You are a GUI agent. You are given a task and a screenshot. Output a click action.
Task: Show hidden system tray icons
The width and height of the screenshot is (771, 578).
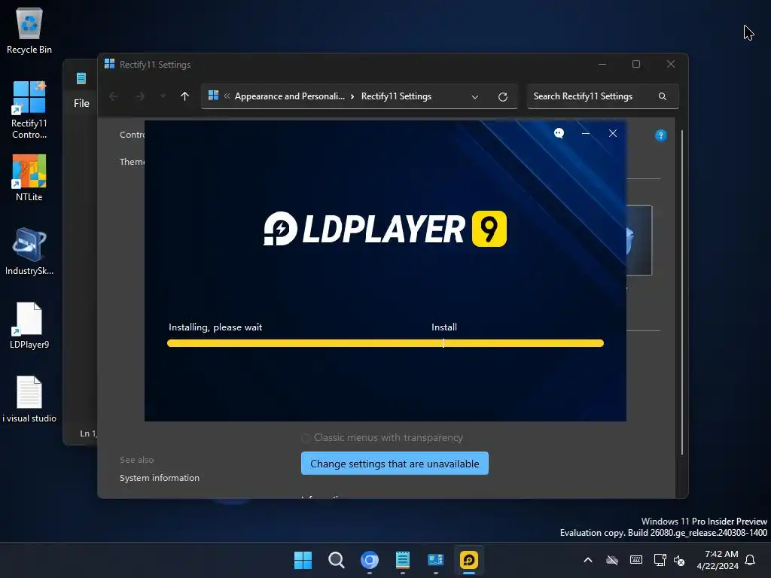(x=588, y=560)
